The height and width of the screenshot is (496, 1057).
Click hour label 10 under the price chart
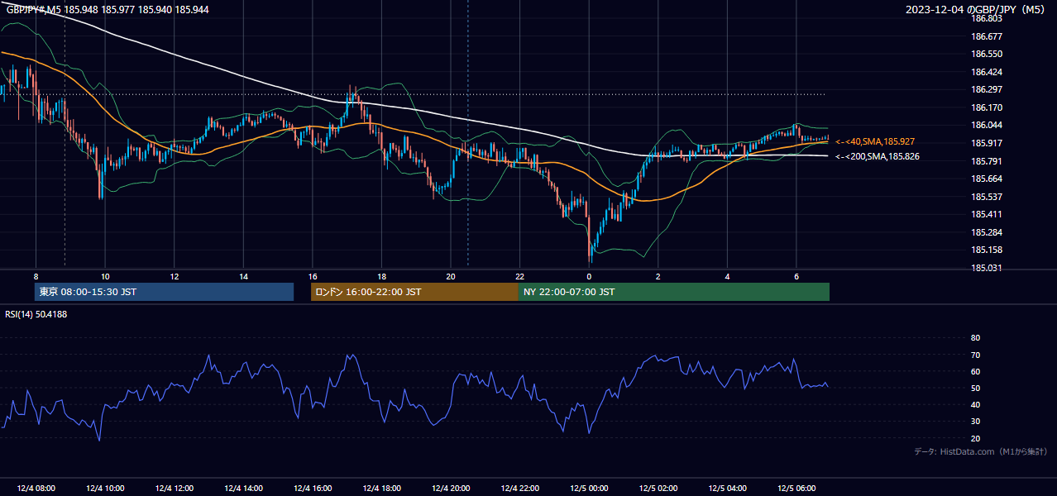pyautogui.click(x=105, y=276)
